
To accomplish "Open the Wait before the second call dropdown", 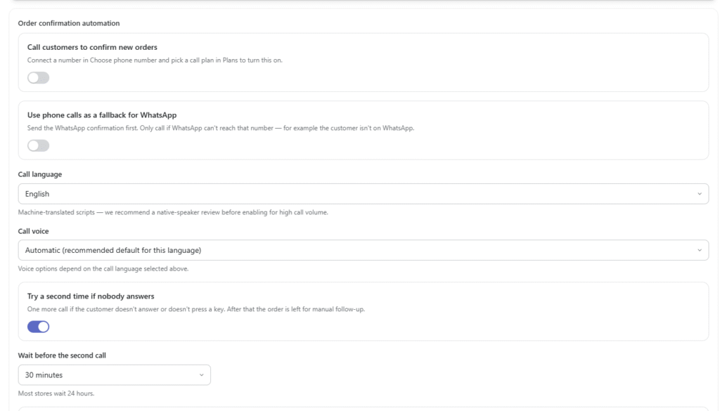I will [115, 375].
